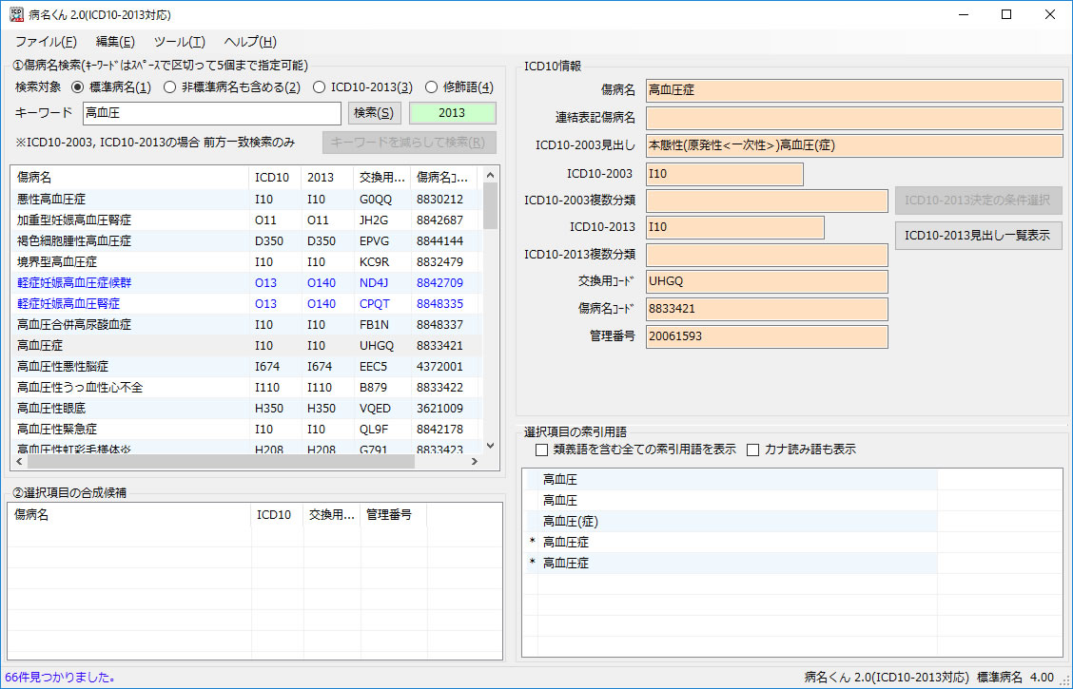The height and width of the screenshot is (689, 1073).
Task: Select the 高血圧性うっ血性心不全 row
Action: click(x=246, y=388)
